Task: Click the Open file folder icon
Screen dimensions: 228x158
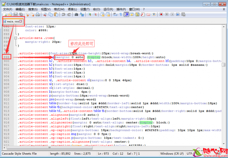Action: (x=10, y=14)
